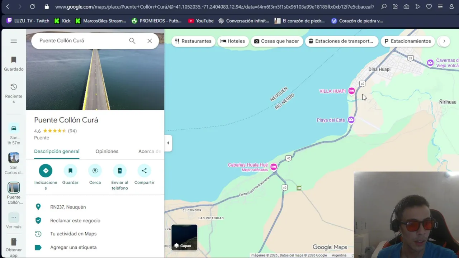Viewport: 459px width, 258px height.
Task: Open the Corazón de piedra WordPress bookmark
Action: point(357,21)
